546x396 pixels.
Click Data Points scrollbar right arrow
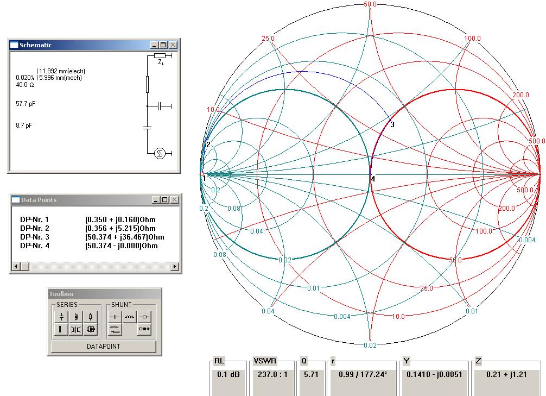click(175, 266)
